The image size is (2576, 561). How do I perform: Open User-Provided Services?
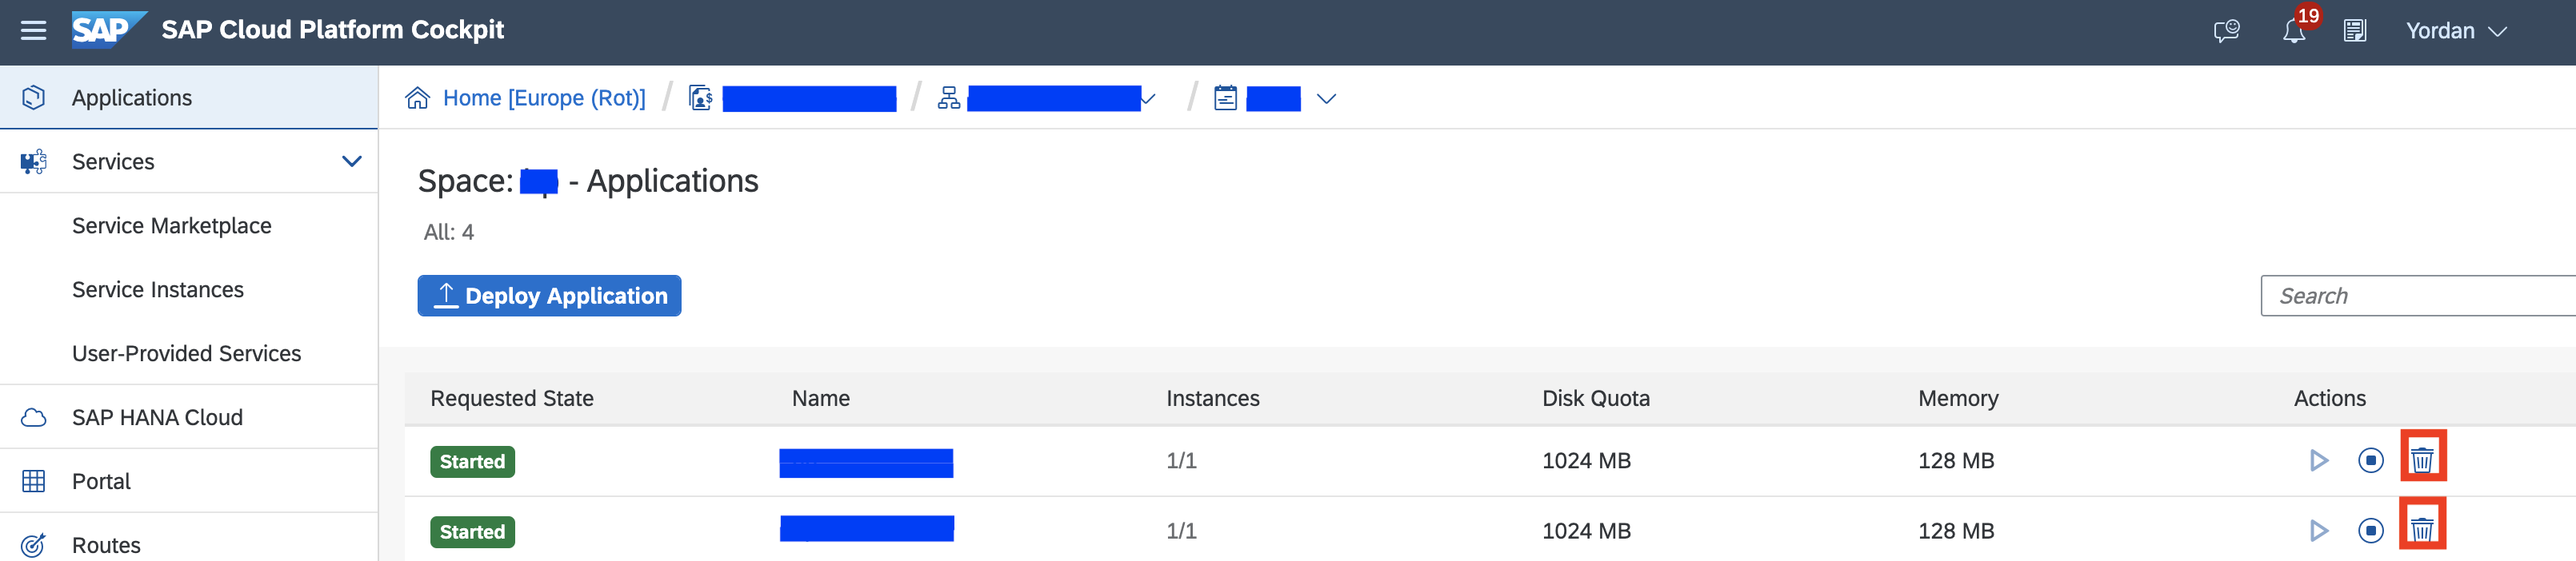pyautogui.click(x=186, y=353)
